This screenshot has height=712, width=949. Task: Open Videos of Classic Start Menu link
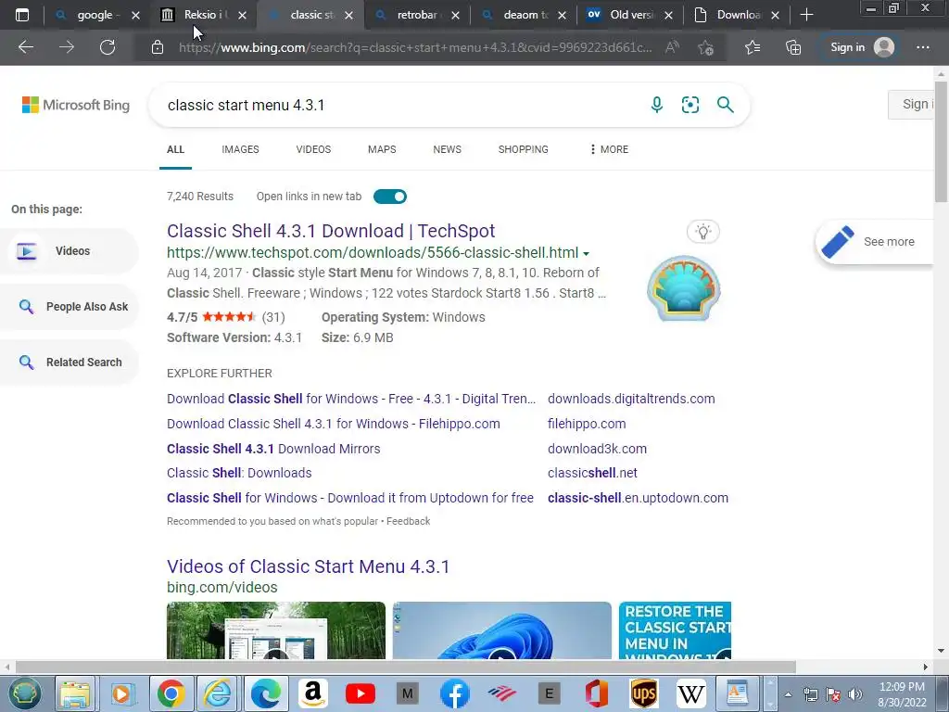[308, 566]
